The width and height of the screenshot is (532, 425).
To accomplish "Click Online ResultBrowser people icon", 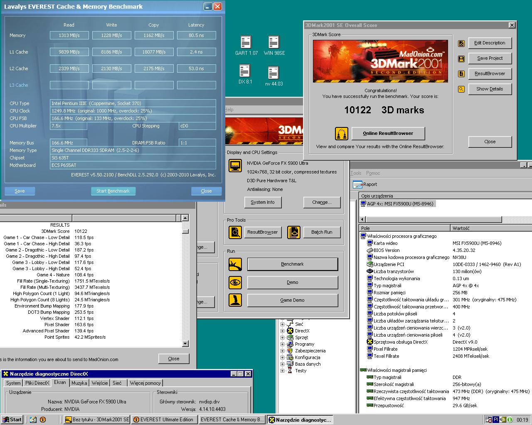I will tap(342, 134).
